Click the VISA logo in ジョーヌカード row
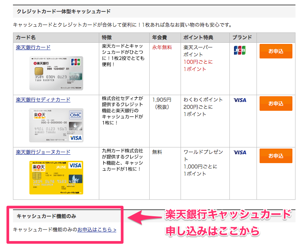The image size is (305, 246). point(240,152)
